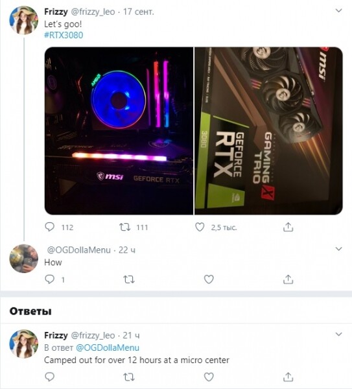Viewport: 352px width, 389px height.
Task: Like the micro center reply tweet
Action: 209,377
